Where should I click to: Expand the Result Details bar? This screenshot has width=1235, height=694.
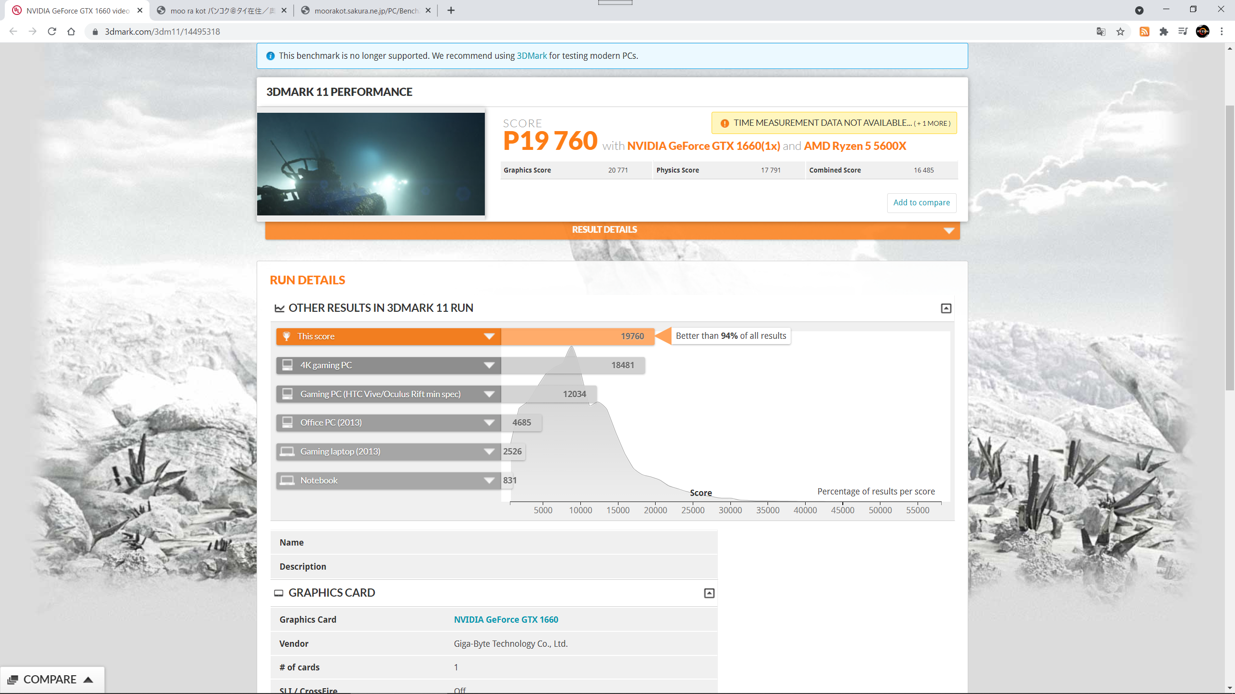coord(612,230)
